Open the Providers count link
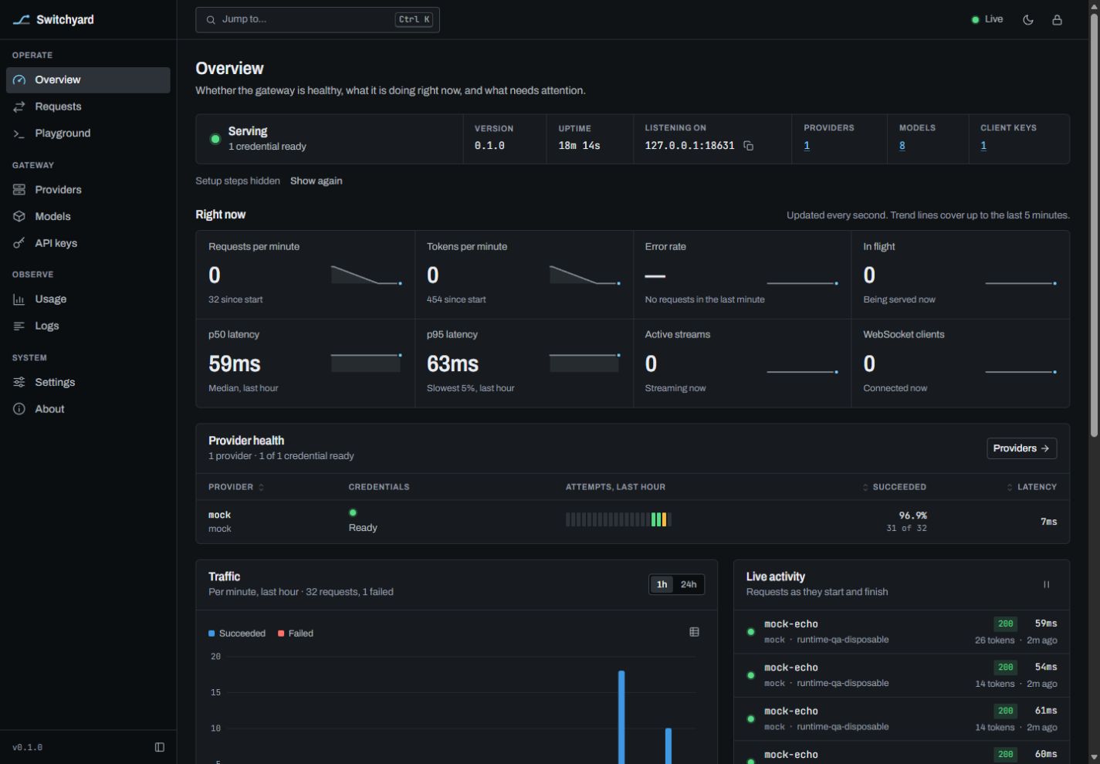Viewport: 1100px width, 764px height. tap(807, 146)
